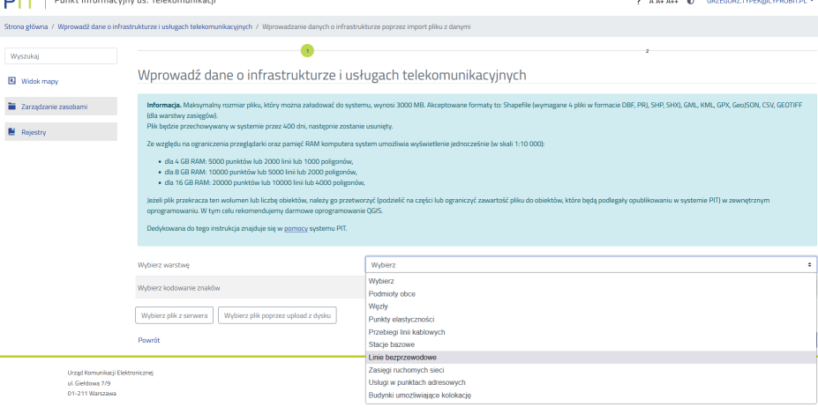818x414 pixels.
Task: Open Wprowadź dane o infrastrukturze breadcrumb link
Action: [x=155, y=26]
